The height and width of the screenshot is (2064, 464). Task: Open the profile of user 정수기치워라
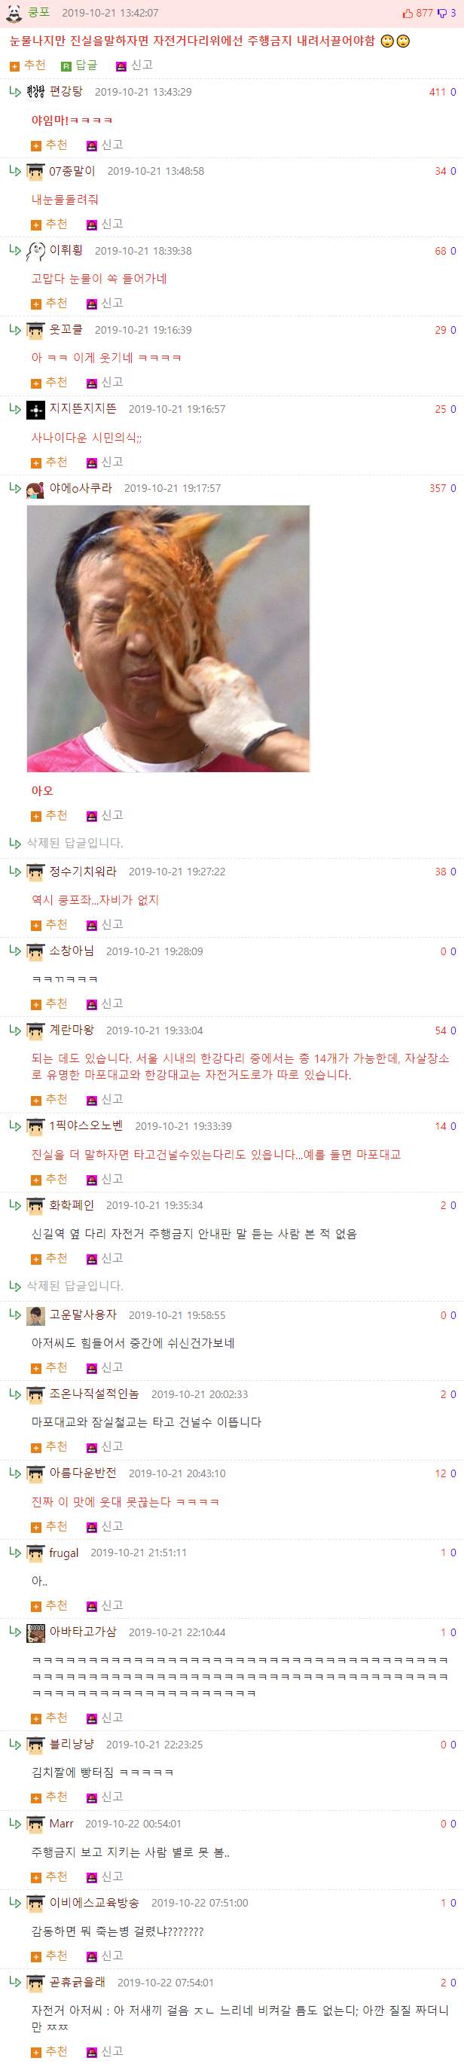click(x=83, y=871)
